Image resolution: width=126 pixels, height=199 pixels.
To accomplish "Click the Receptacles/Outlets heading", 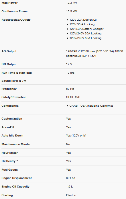I will pos(16,20).
